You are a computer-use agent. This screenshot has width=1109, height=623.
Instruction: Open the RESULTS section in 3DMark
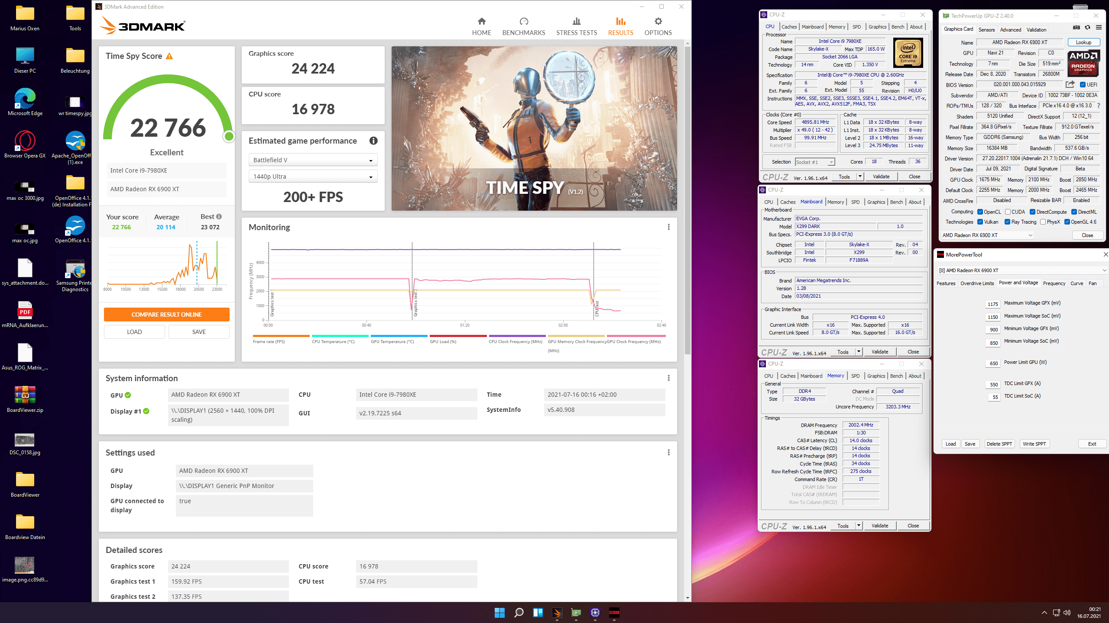(620, 27)
